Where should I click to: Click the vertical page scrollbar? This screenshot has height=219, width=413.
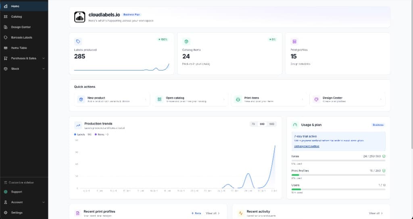click(x=412, y=74)
